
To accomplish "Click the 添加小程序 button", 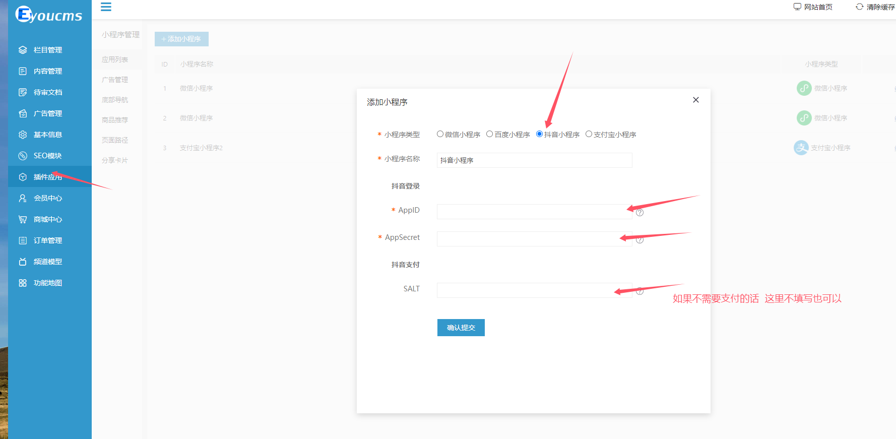I will (181, 39).
